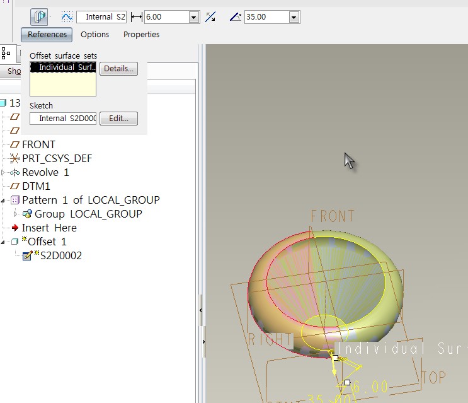
Task: Click the 35.00 angle value field
Action: pos(267,17)
